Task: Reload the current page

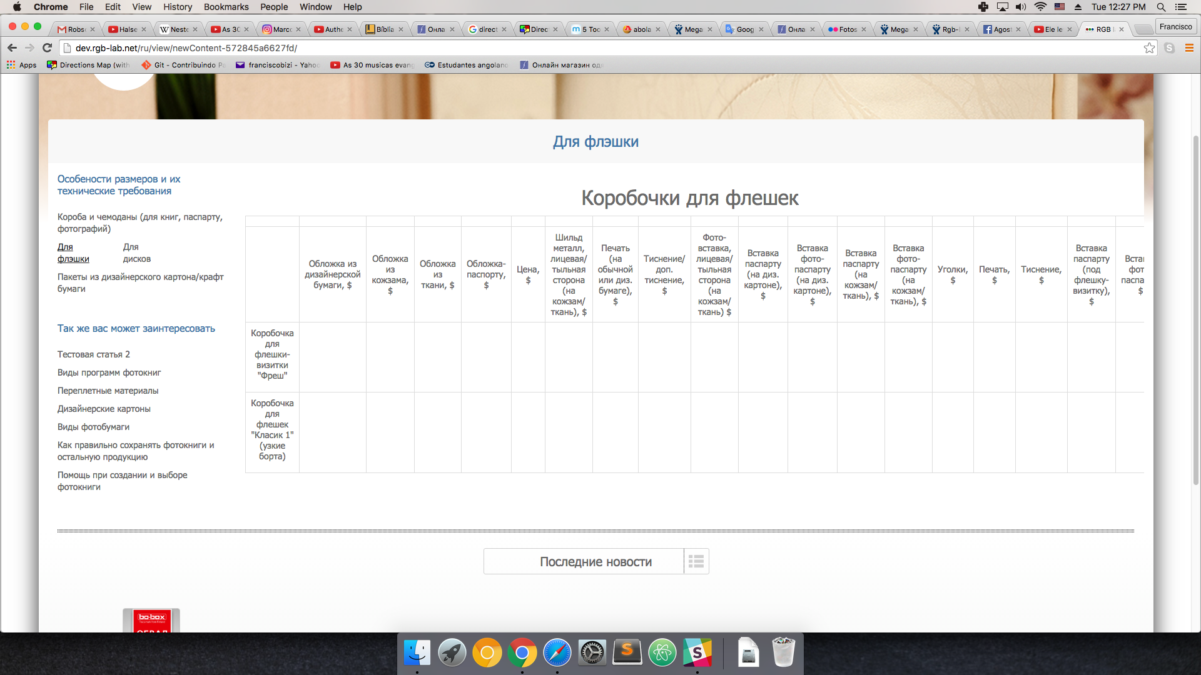Action: [47, 48]
